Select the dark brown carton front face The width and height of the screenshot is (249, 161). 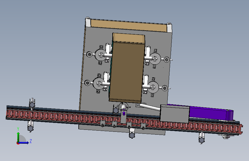pos(127,72)
